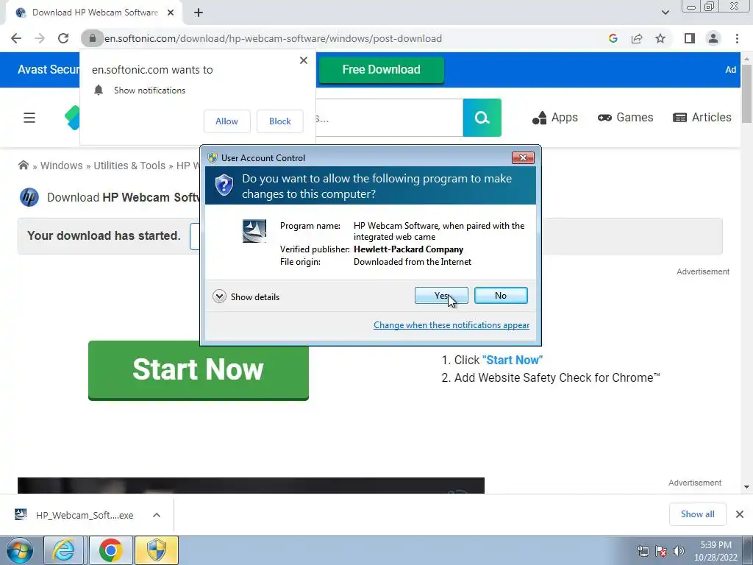Open a new tab with the plus button

199,13
